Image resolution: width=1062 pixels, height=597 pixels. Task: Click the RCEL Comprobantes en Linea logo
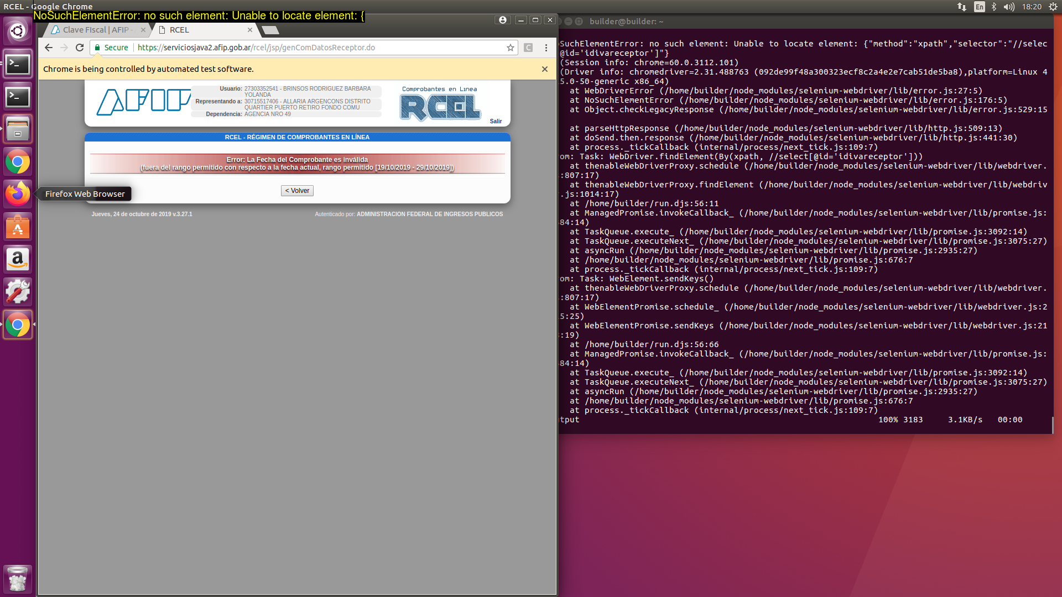[x=440, y=104]
